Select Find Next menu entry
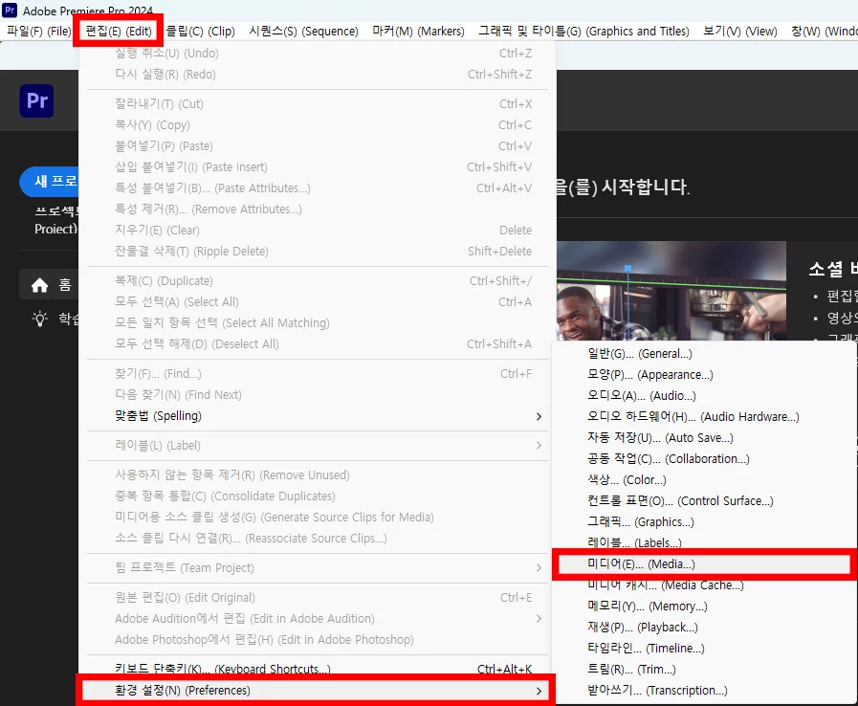This screenshot has width=858, height=706. point(318,394)
